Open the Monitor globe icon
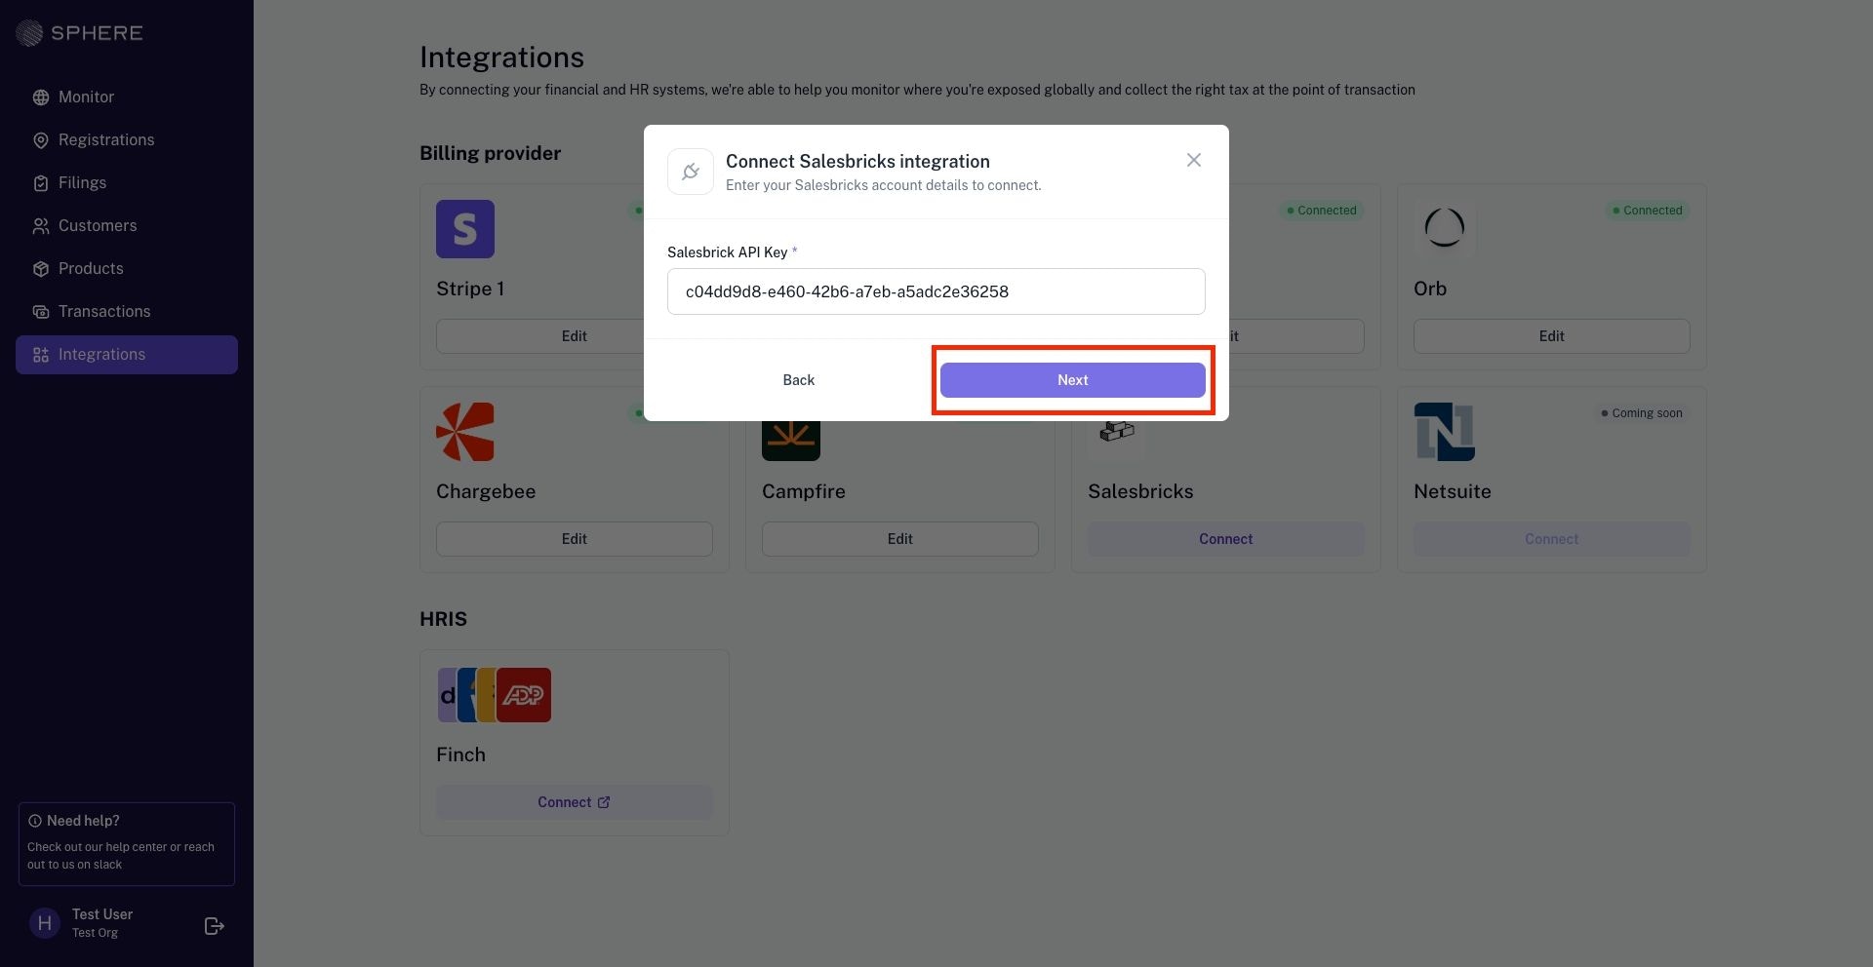1873x967 pixels. coord(41,97)
